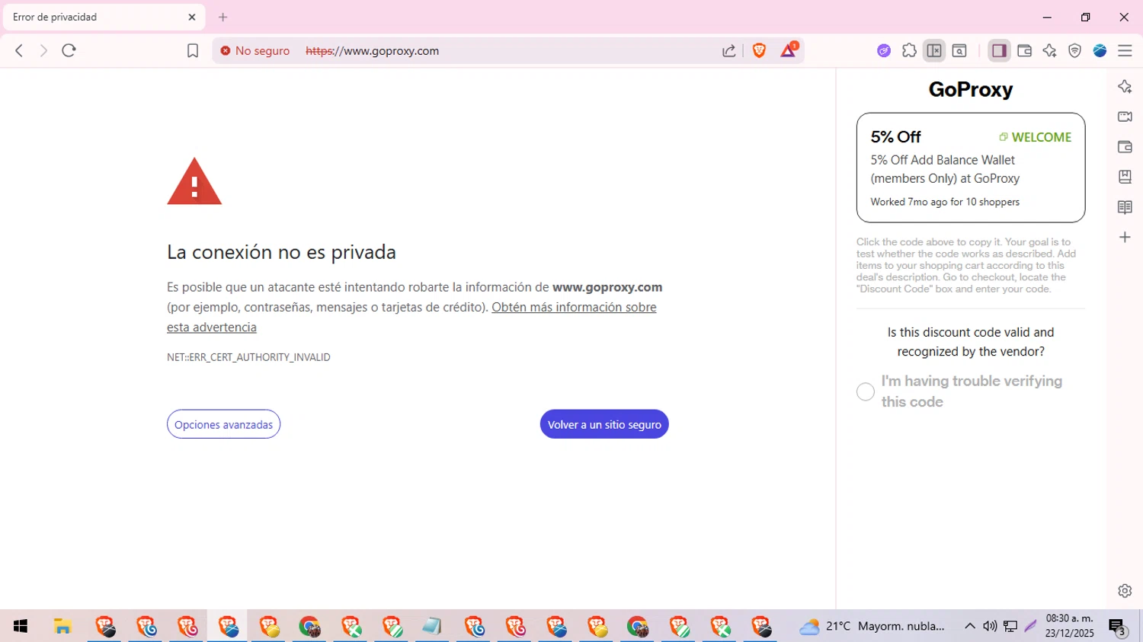The width and height of the screenshot is (1143, 642).
Task: Open the volume speaker icon in tray
Action: point(990,626)
